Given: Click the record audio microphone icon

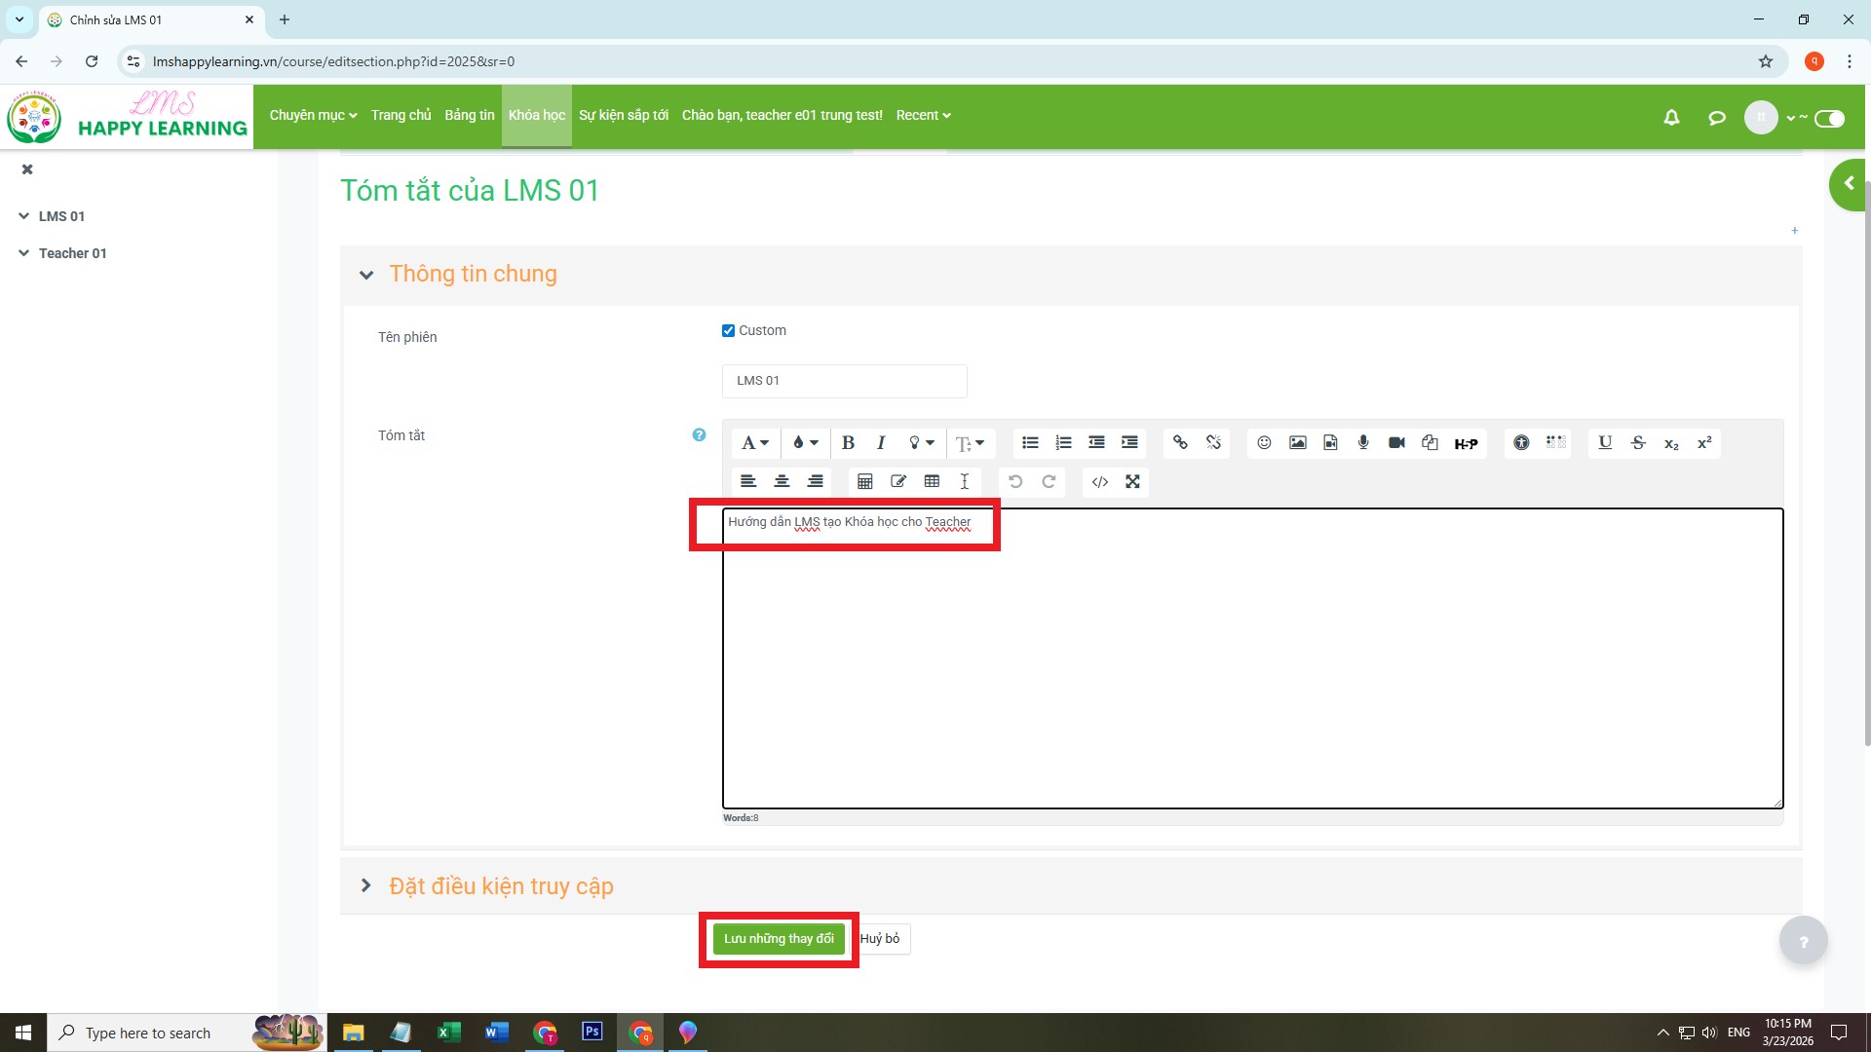Looking at the screenshot, I should click(x=1363, y=443).
